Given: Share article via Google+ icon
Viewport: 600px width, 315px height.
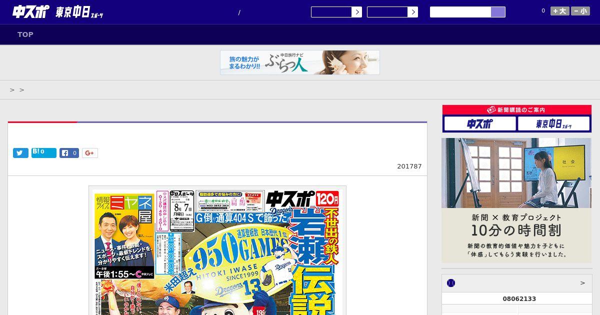Looking at the screenshot, I should 90,153.
